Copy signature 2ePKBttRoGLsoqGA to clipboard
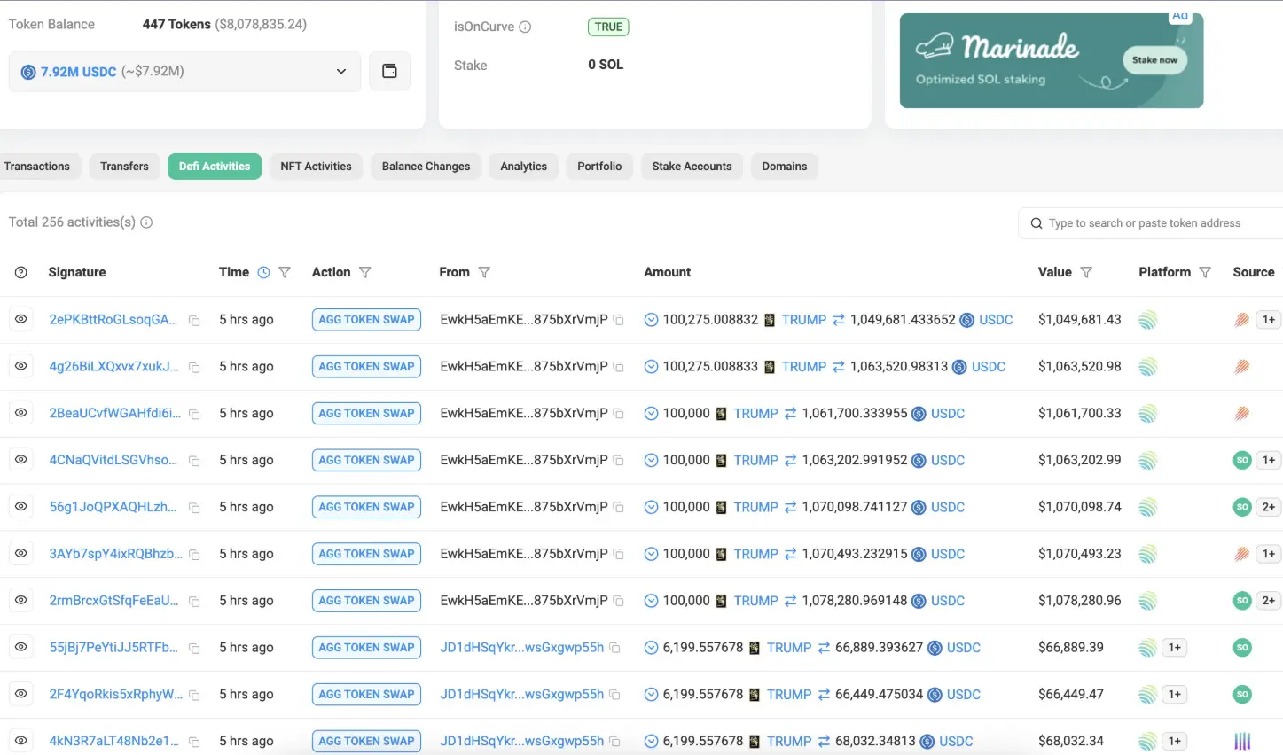1283x755 pixels. 194,321
